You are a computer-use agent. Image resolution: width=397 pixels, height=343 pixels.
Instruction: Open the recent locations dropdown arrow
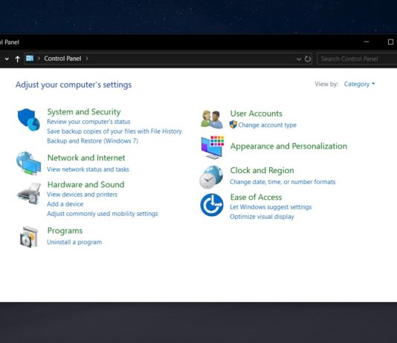(7, 59)
